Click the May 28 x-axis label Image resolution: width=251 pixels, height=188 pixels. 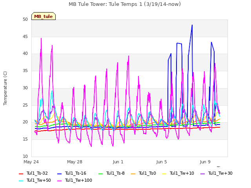(75, 162)
